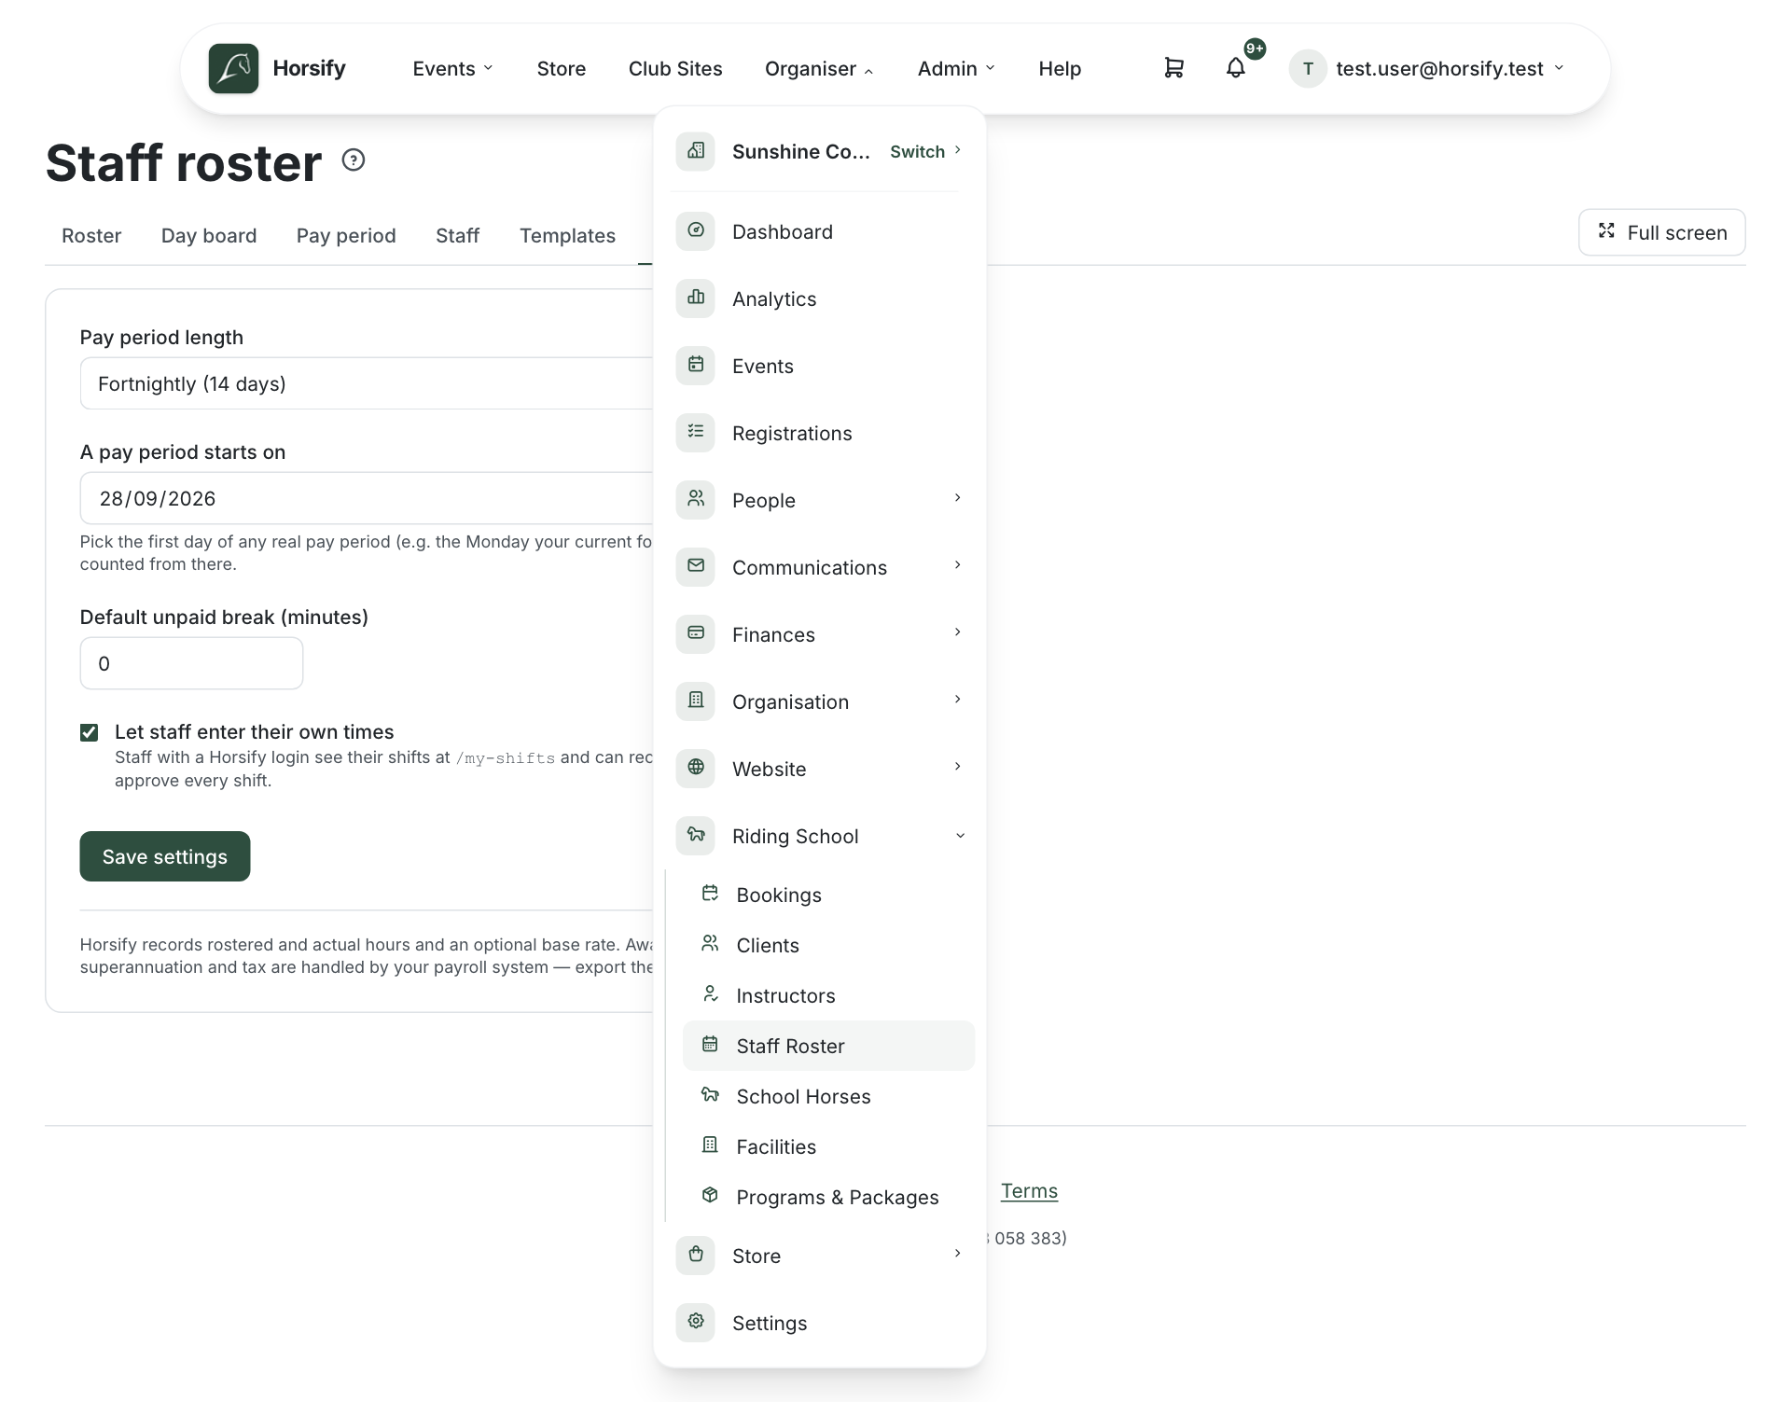Open the shopping cart icon
Screen dimensions: 1791x1402
[1173, 68]
